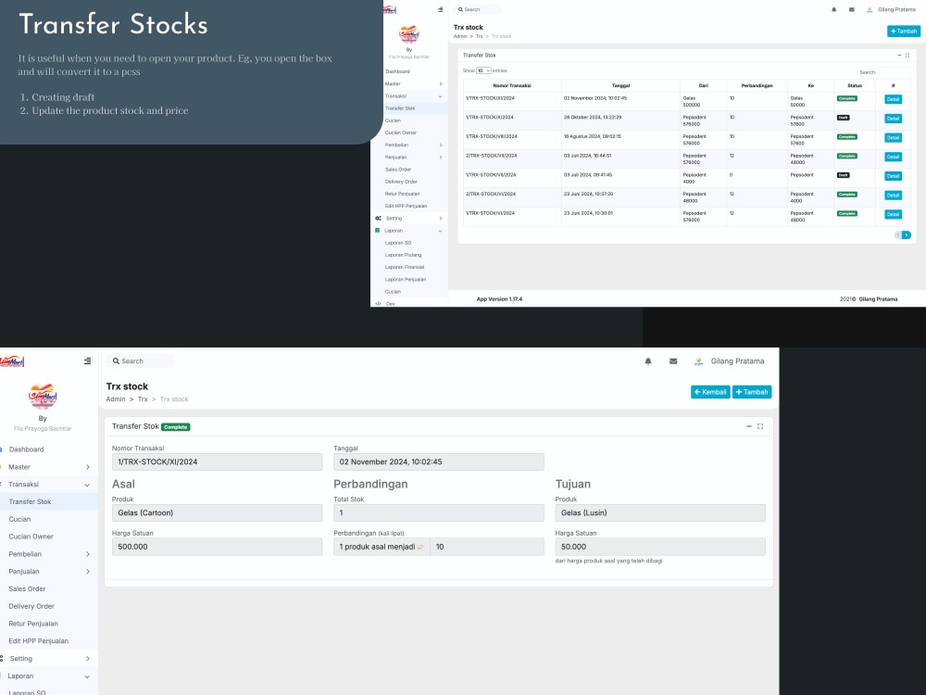Viewport: 926px width, 695px height.
Task: Open envelope messages icon in the detail screenshot
Action: click(x=673, y=361)
